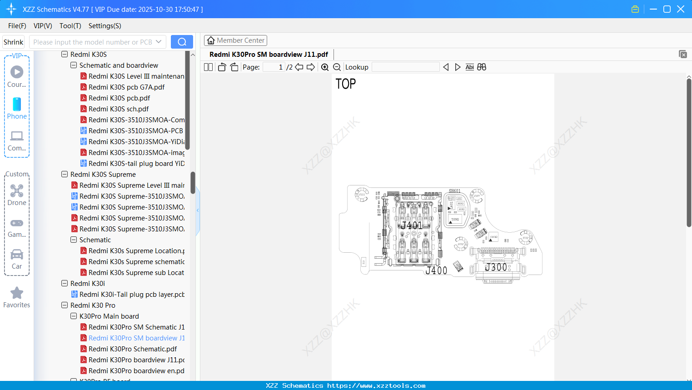Screen dimensions: 692x390
Task: Open the Courses section in the sidebar
Action: click(x=17, y=76)
